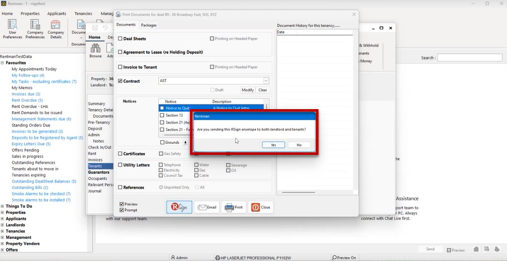
Task: Open the Tenancies menu
Action: (83, 14)
